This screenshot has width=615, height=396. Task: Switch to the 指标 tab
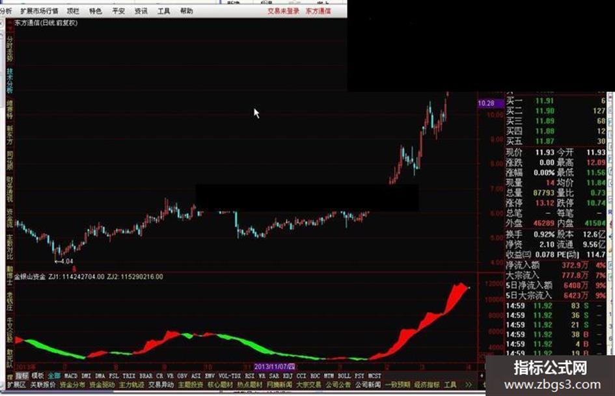[x=22, y=376]
